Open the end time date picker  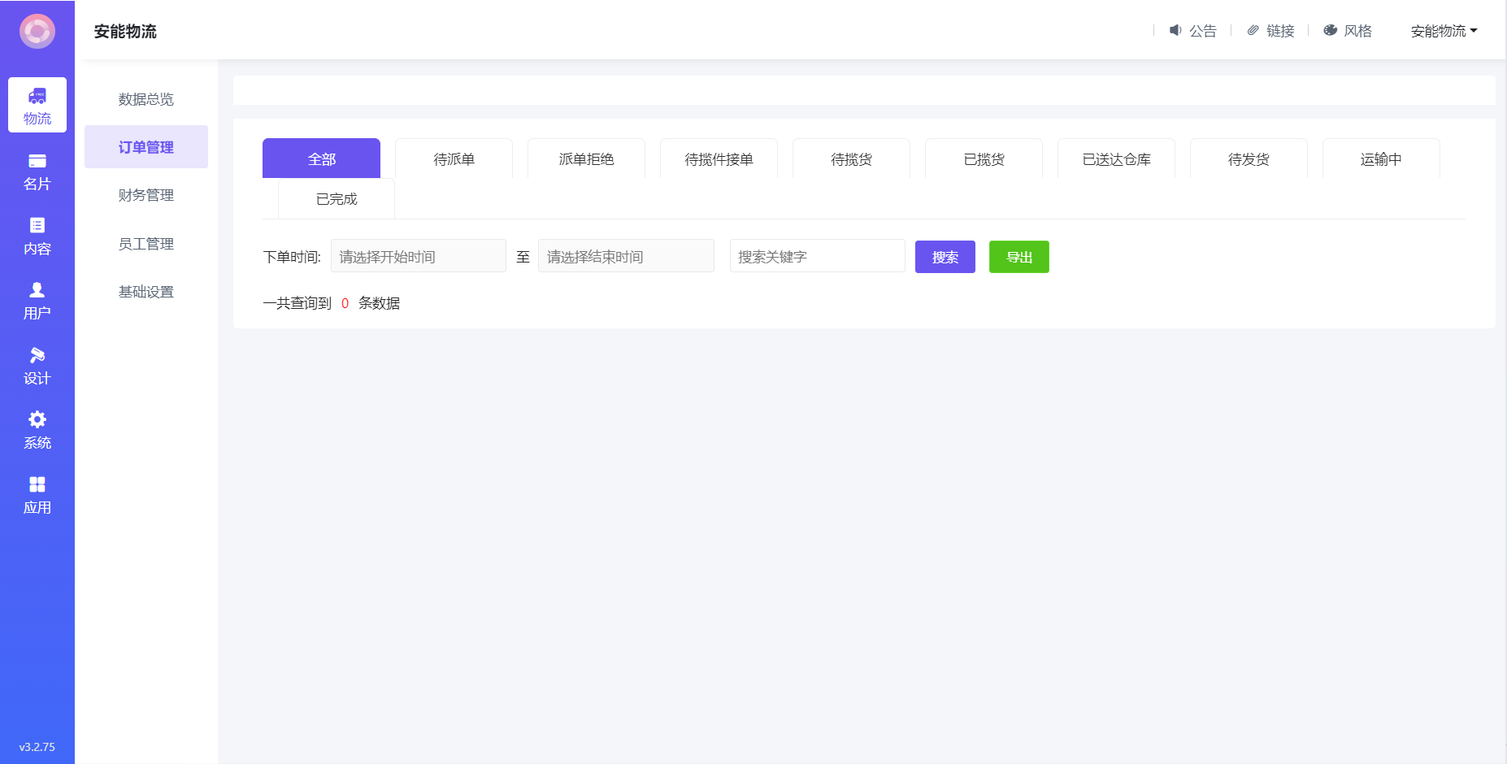(x=626, y=257)
